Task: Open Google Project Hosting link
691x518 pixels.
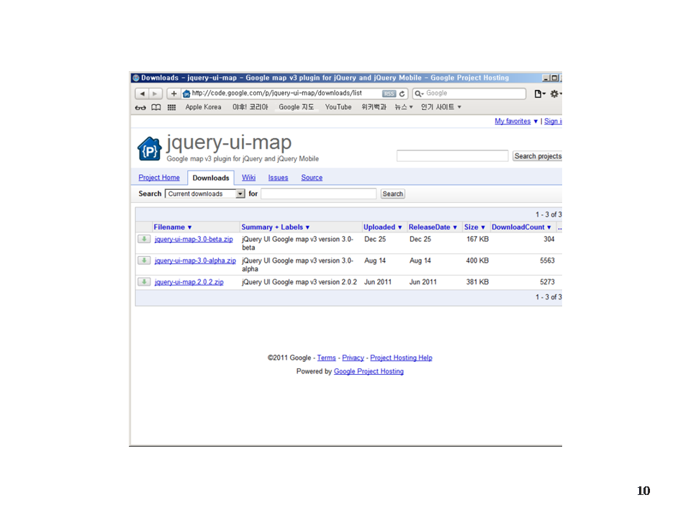Action: 369,371
